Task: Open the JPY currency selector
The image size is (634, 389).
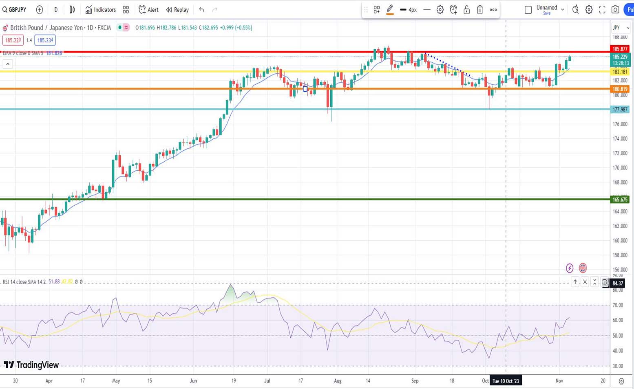Action: pyautogui.click(x=621, y=28)
